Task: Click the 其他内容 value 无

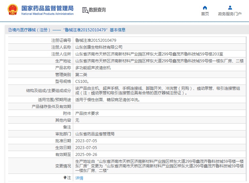Action: 77,120
